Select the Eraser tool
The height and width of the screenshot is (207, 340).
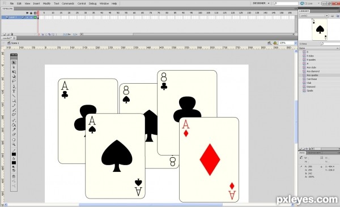click(x=14, y=134)
